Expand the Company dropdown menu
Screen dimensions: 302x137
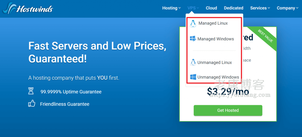point(288,8)
